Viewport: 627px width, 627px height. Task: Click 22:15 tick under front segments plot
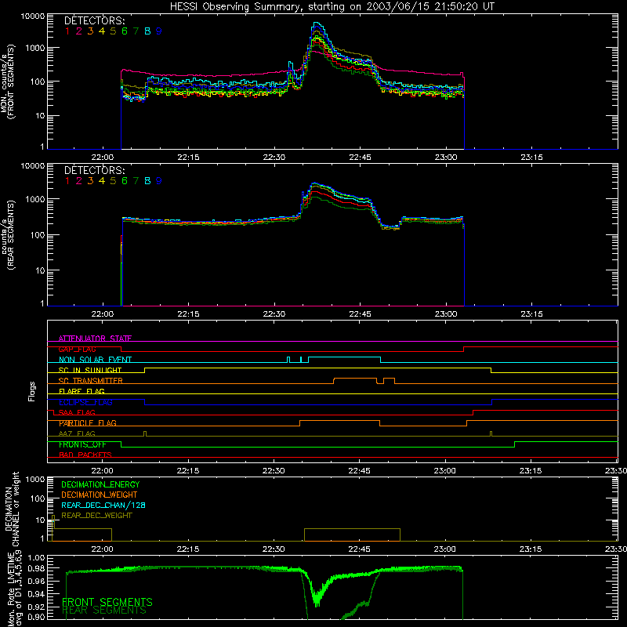(188, 158)
